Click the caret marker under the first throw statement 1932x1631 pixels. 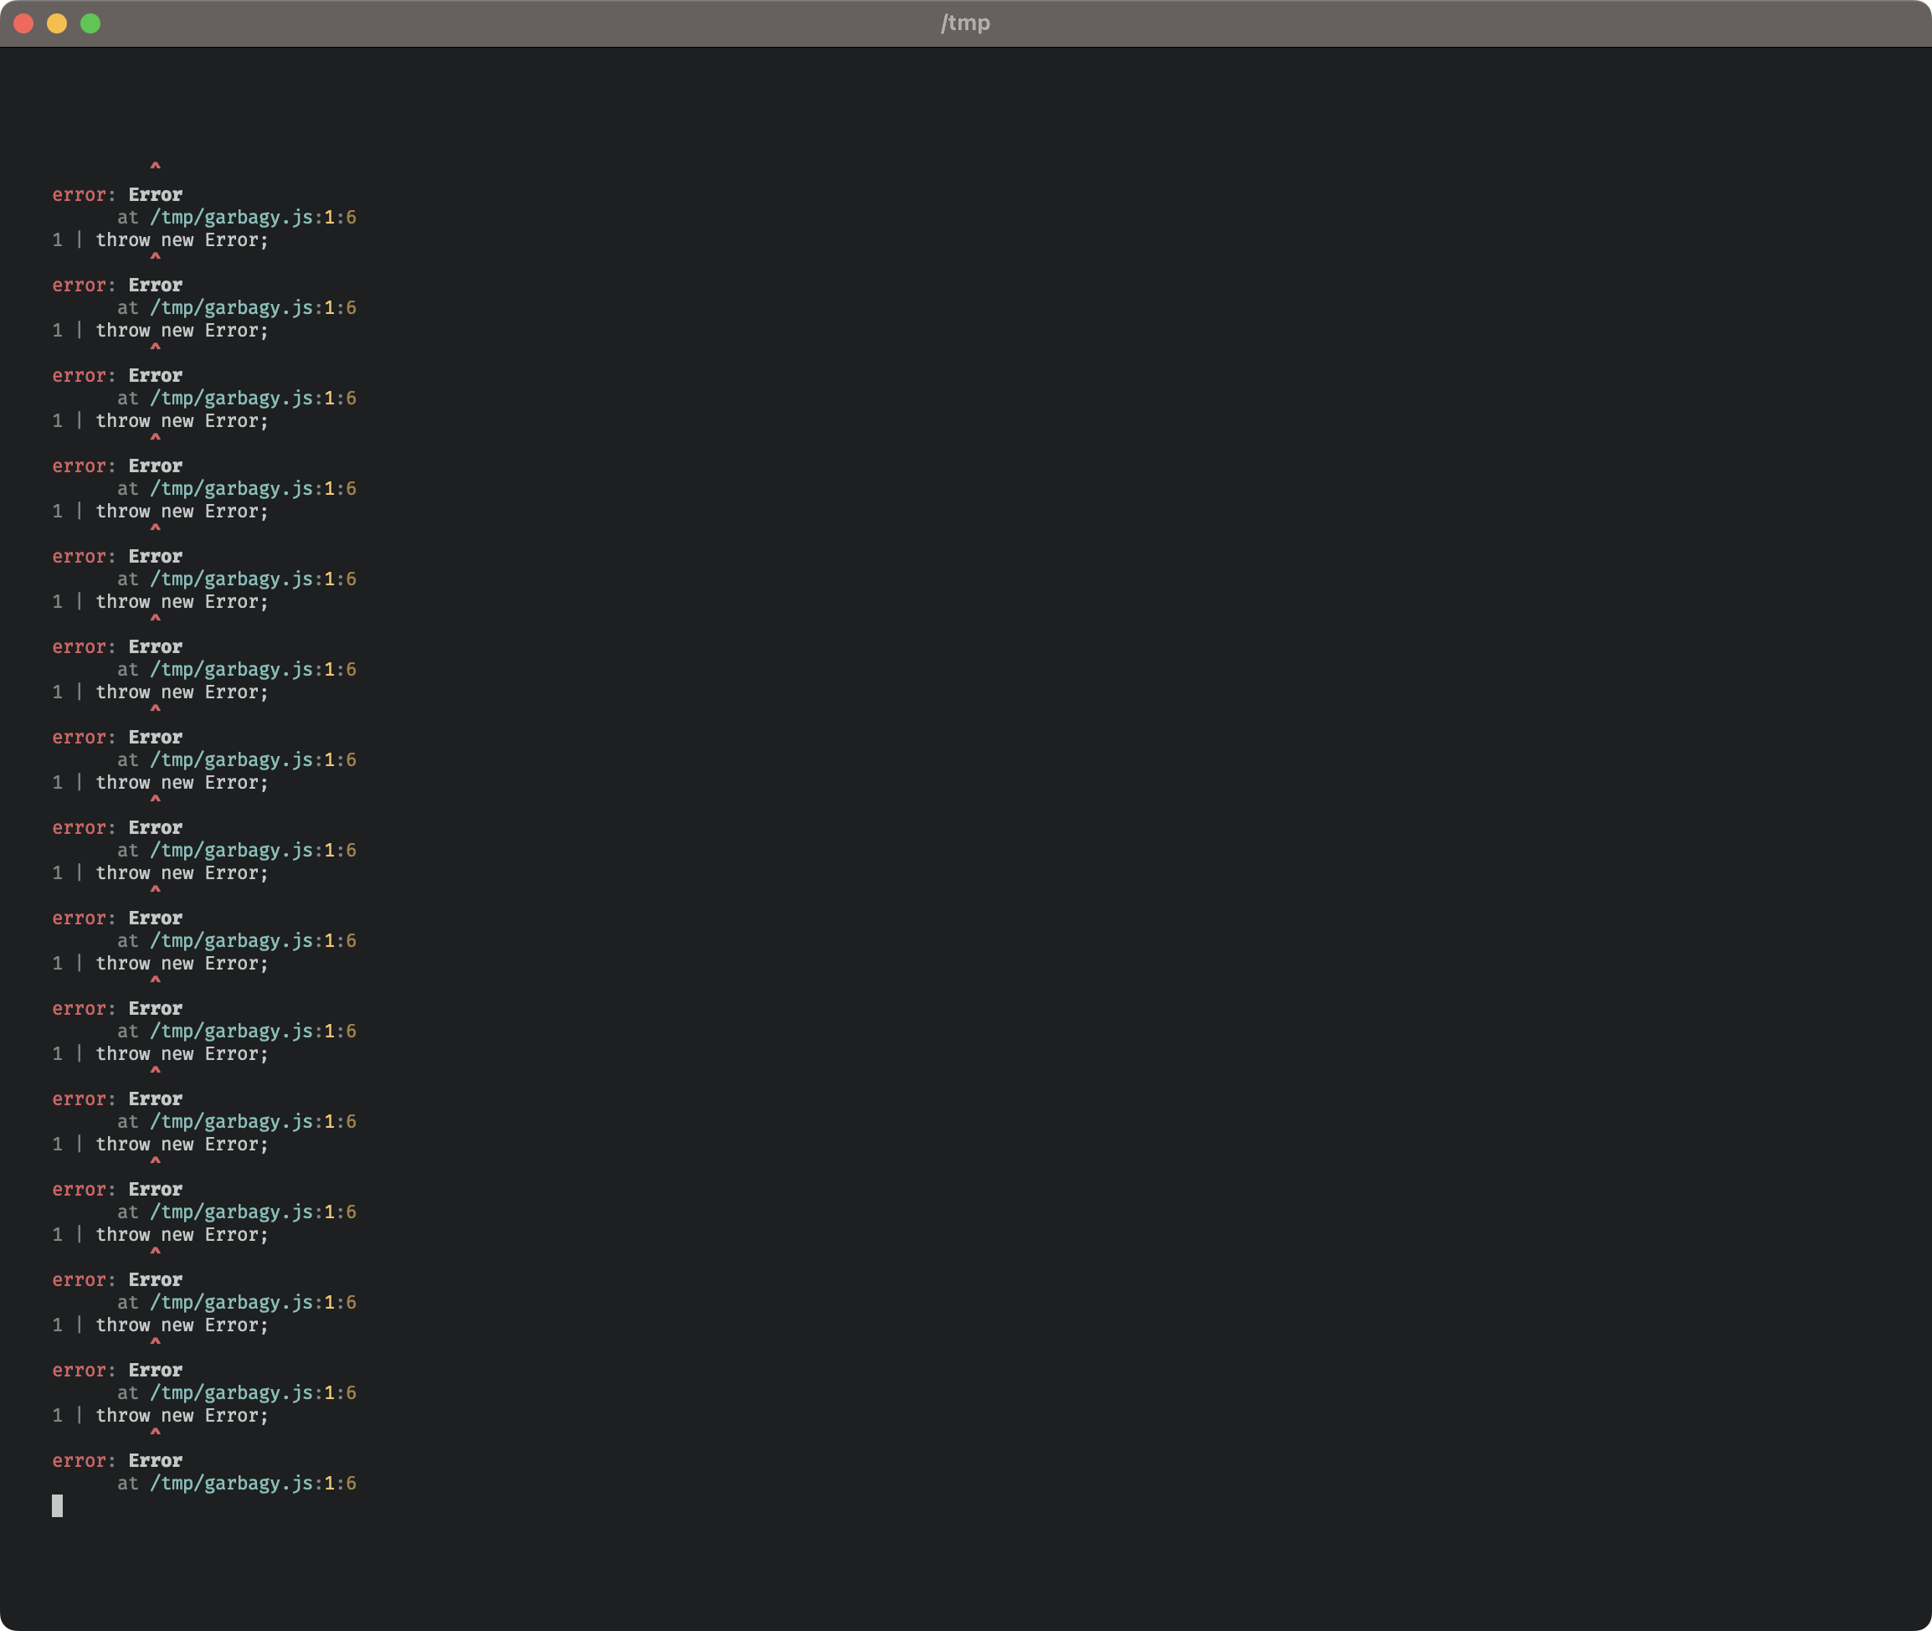pos(154,257)
